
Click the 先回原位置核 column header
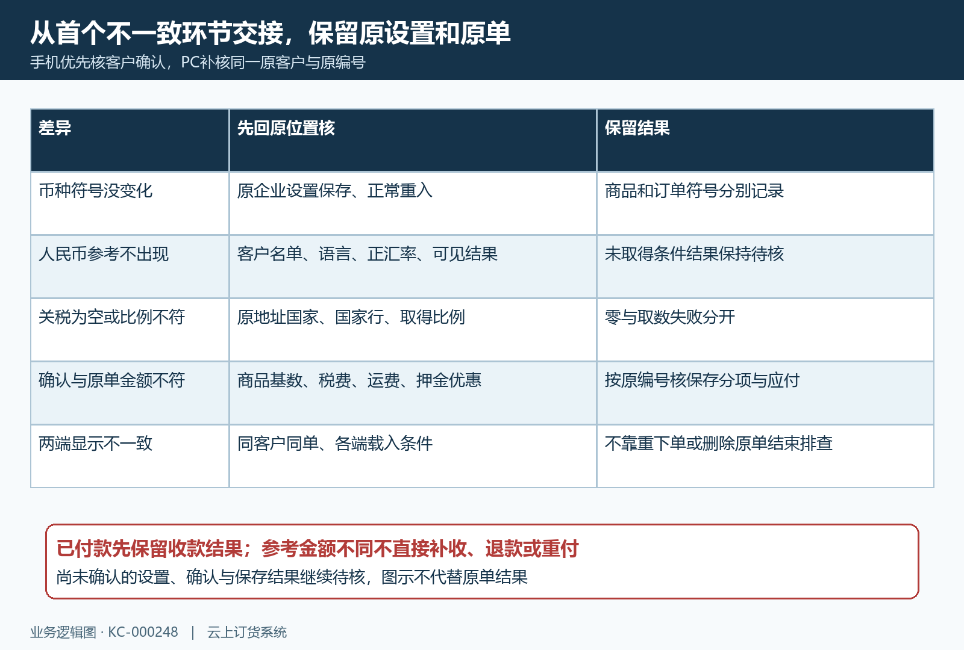(x=413, y=140)
